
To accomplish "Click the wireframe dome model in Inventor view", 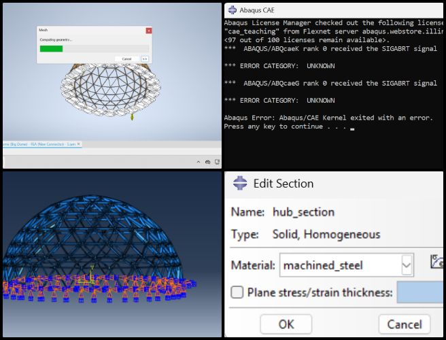I will pyautogui.click(x=111, y=90).
